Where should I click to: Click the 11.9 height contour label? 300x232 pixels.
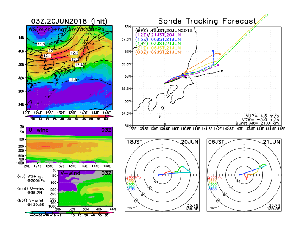41,44
